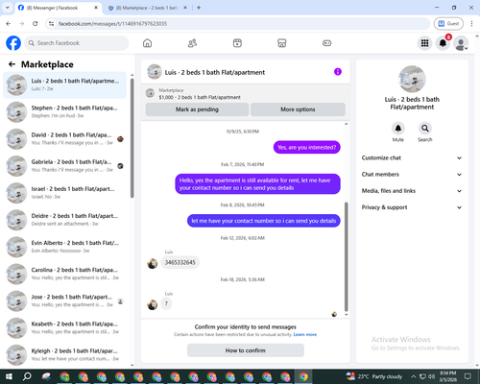Open the site information icon in the address bar

(x=51, y=23)
